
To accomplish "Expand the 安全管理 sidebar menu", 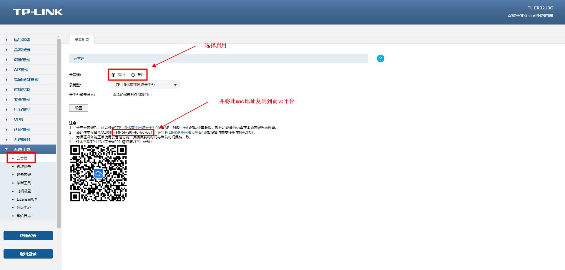I will click(28, 100).
